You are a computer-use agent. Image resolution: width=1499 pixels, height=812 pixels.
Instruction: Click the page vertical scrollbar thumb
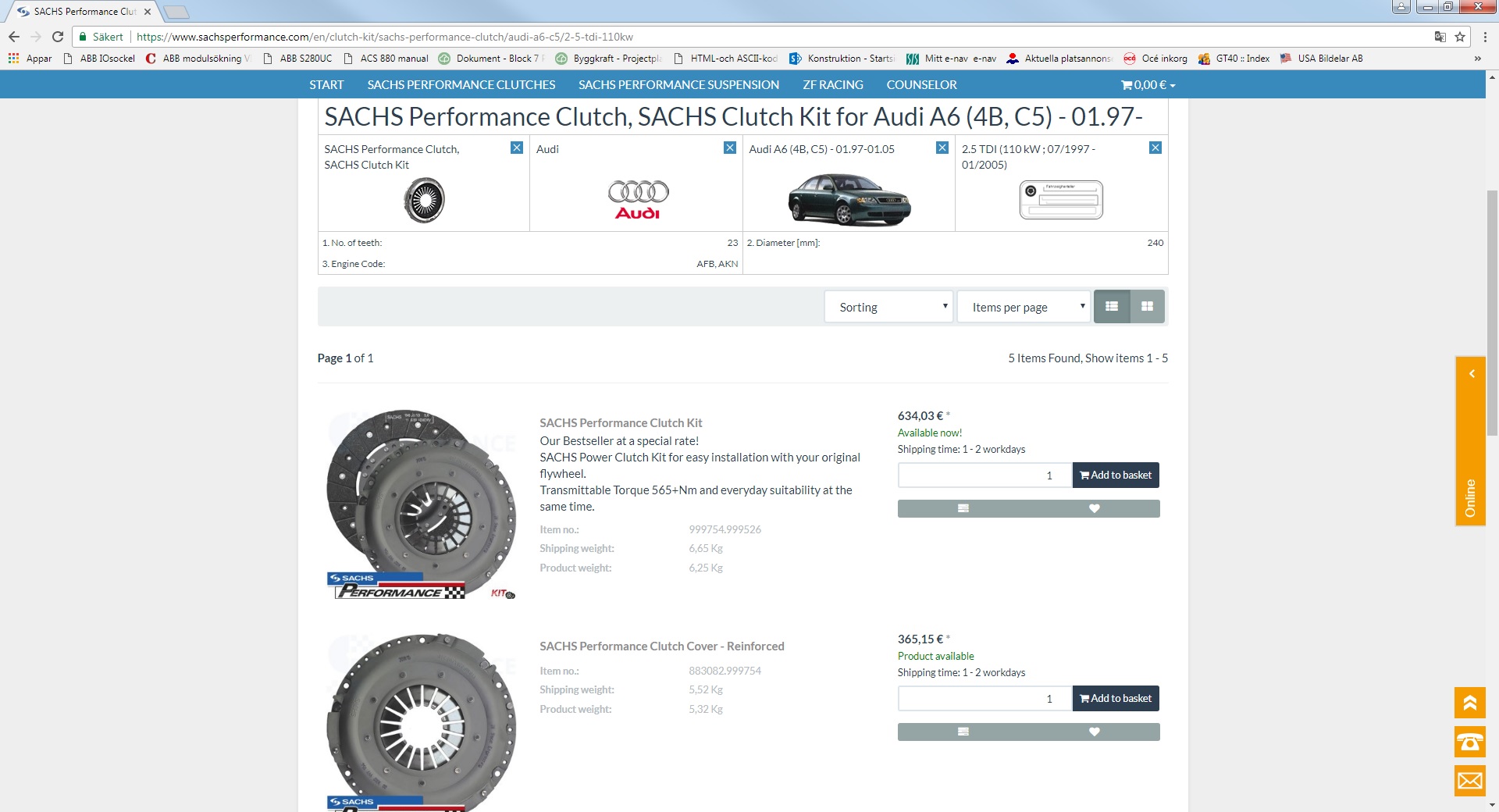point(1492,312)
